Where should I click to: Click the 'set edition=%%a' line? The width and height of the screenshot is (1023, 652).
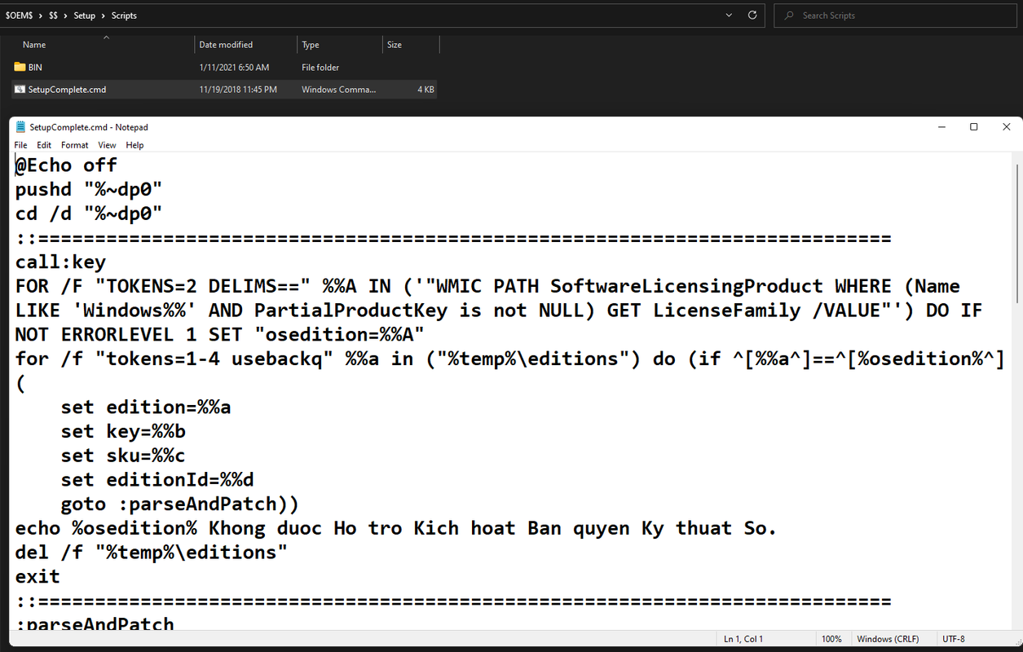(145, 407)
